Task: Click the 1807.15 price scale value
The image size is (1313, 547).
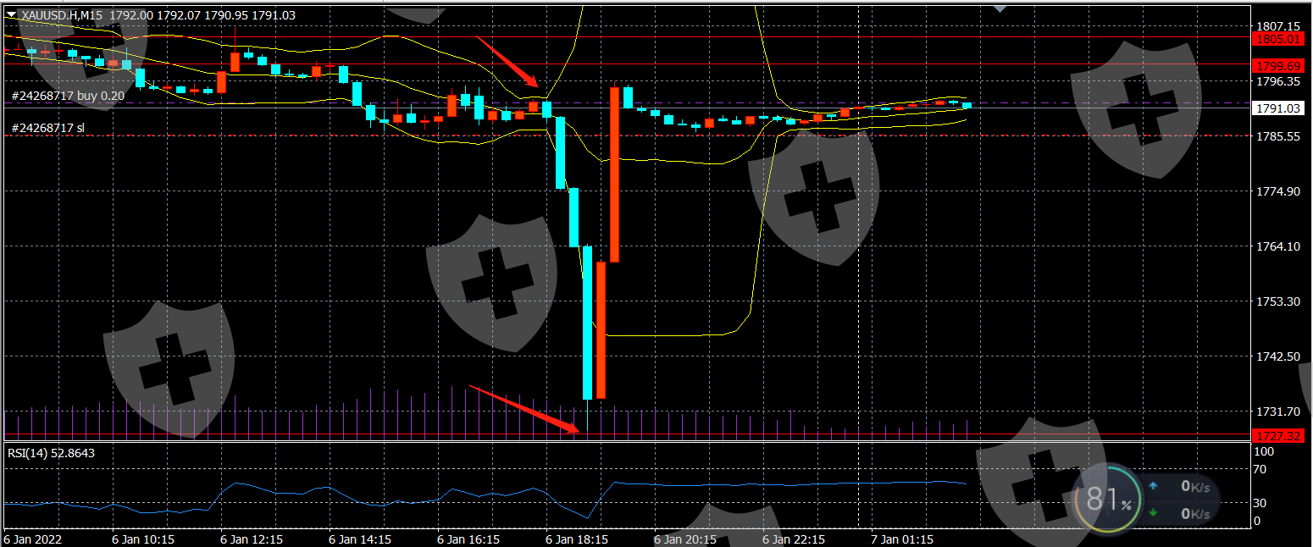Action: pos(1278,26)
